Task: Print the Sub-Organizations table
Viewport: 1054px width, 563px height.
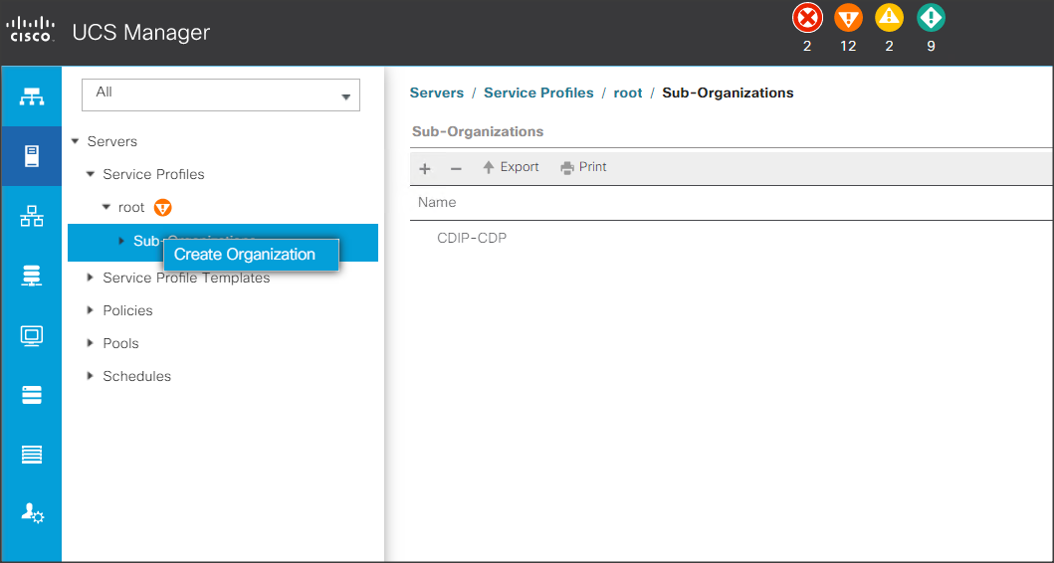Action: (583, 167)
